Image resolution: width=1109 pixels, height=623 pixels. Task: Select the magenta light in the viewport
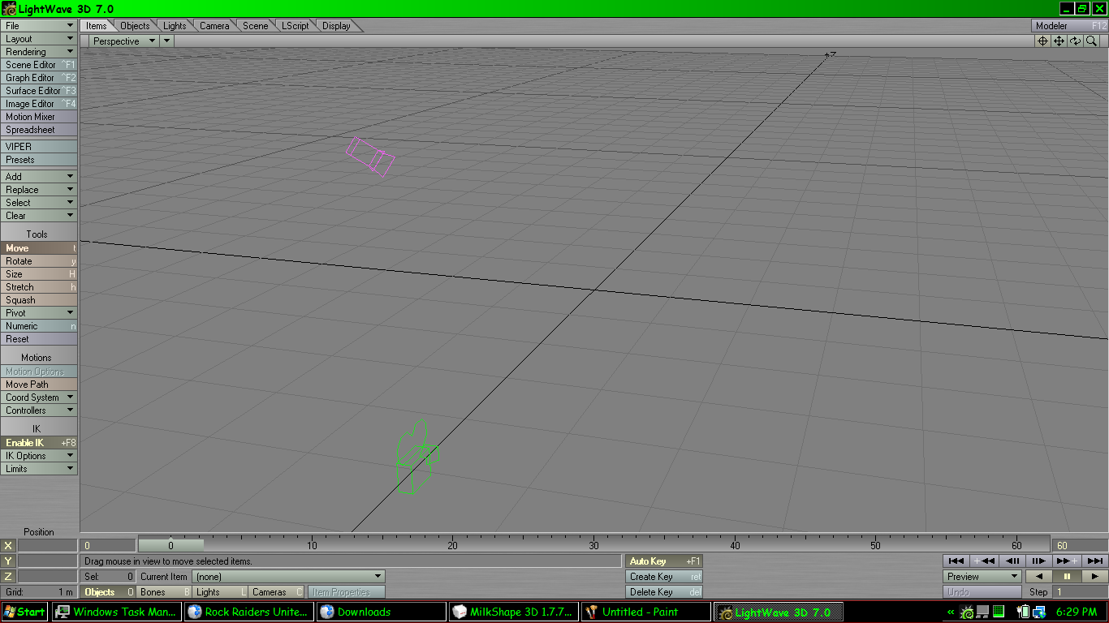click(x=371, y=157)
